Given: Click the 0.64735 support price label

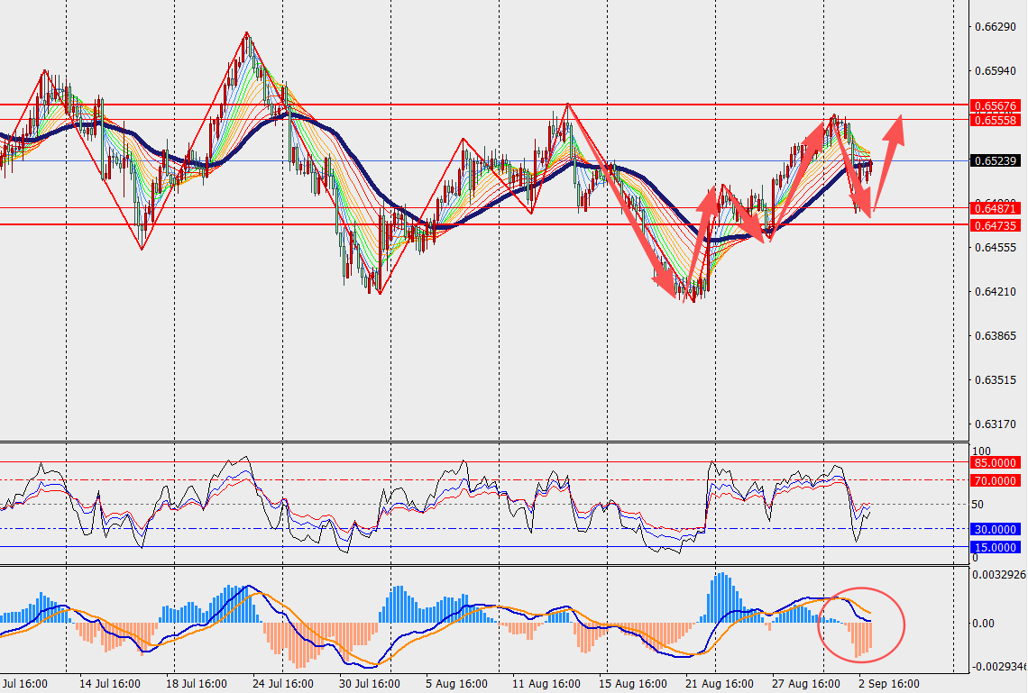Looking at the screenshot, I should tap(995, 225).
